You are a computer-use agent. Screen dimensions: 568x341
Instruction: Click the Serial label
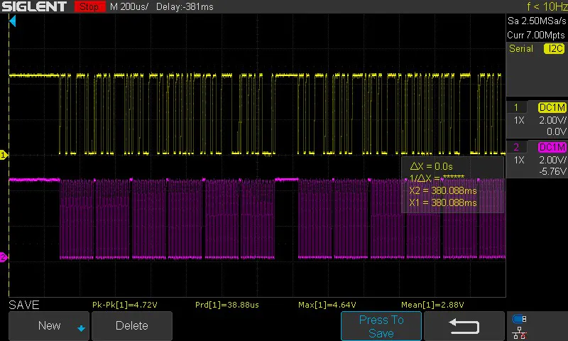click(x=521, y=48)
